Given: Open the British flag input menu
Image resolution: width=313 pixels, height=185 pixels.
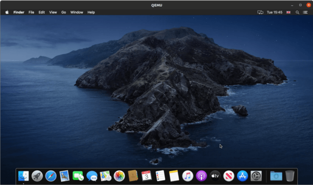Looking at the screenshot, I should point(289,12).
